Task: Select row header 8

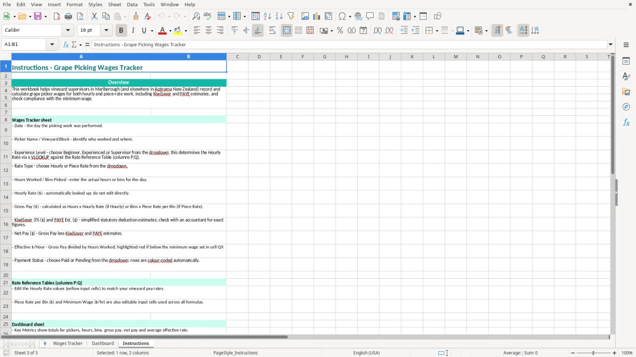Action: (5, 120)
